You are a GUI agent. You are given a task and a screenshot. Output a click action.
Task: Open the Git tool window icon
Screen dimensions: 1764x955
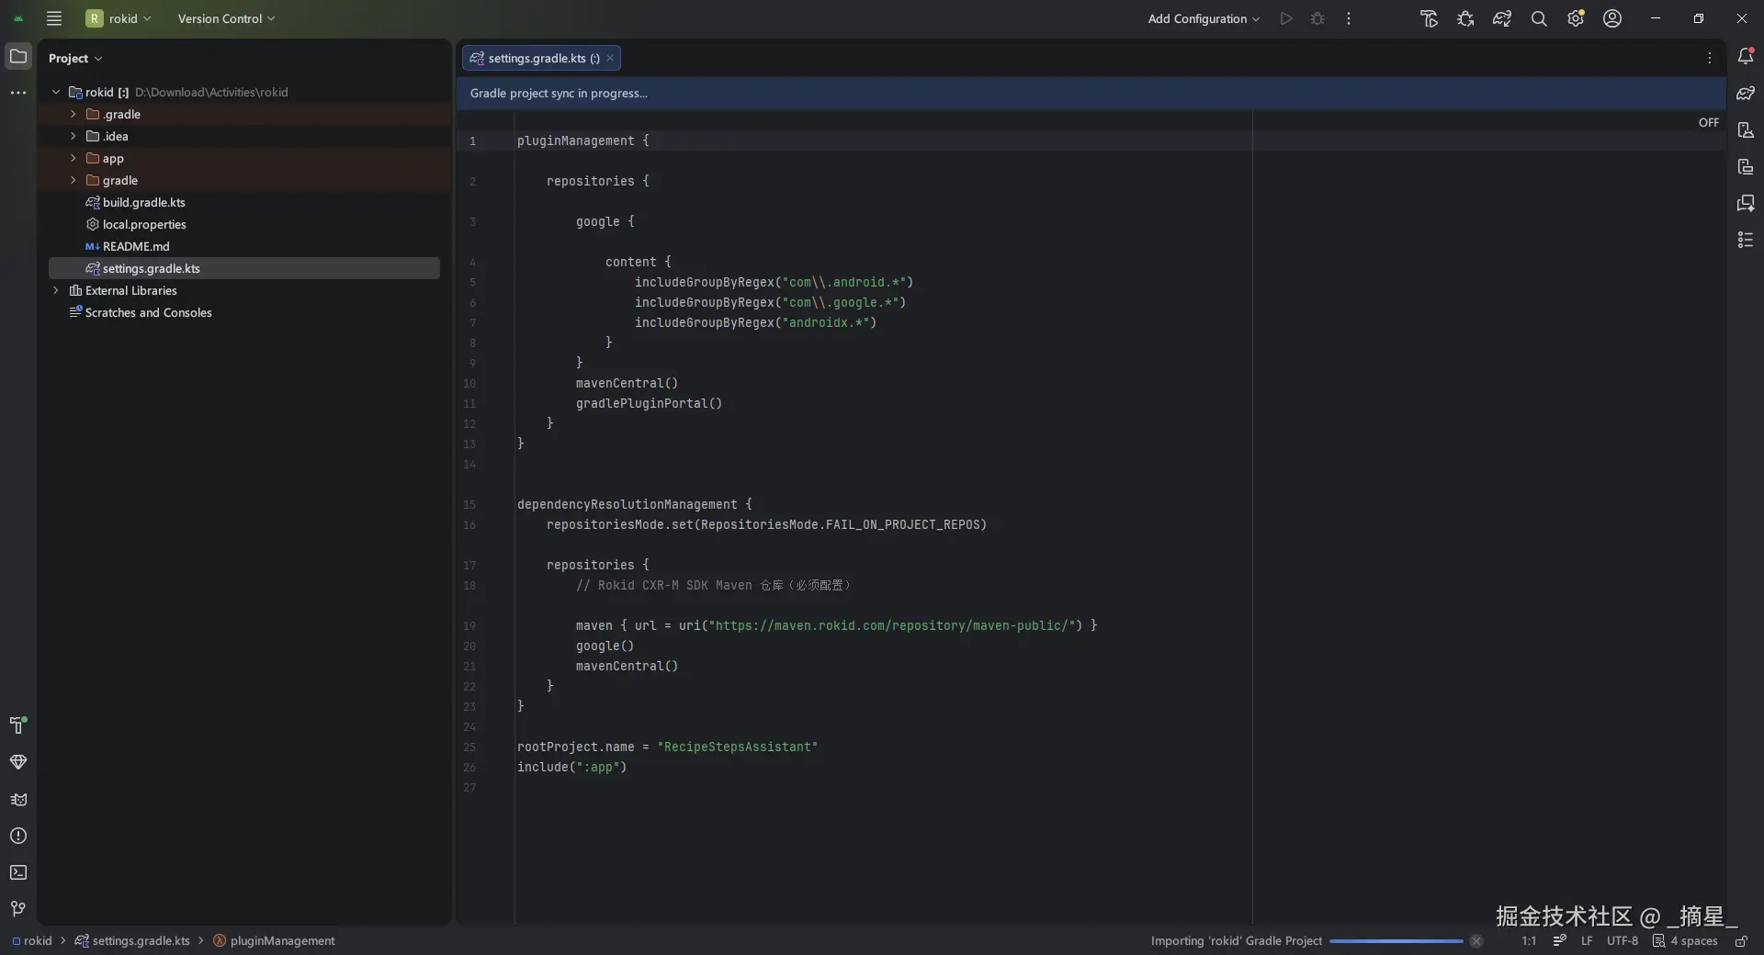point(18,909)
